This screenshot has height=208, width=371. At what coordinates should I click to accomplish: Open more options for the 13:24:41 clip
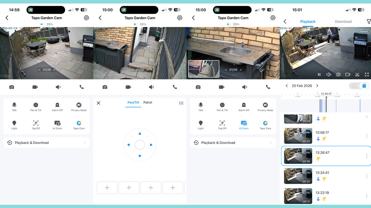367,176
